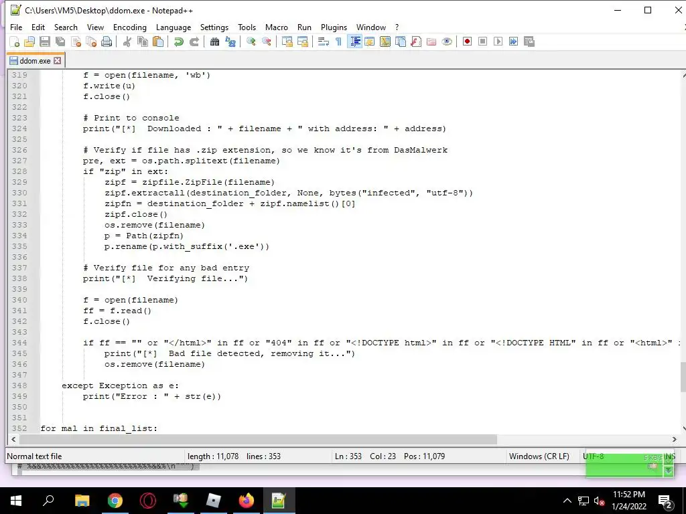Image resolution: width=686 pixels, height=514 pixels.
Task: Click the Copy toolbar icon
Action: pyautogui.click(x=143, y=41)
